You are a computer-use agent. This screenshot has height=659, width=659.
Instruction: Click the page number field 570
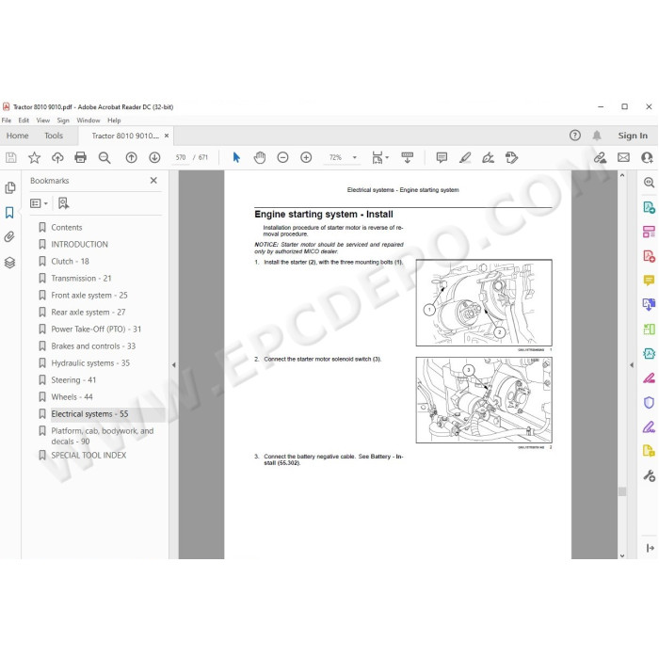[181, 157]
